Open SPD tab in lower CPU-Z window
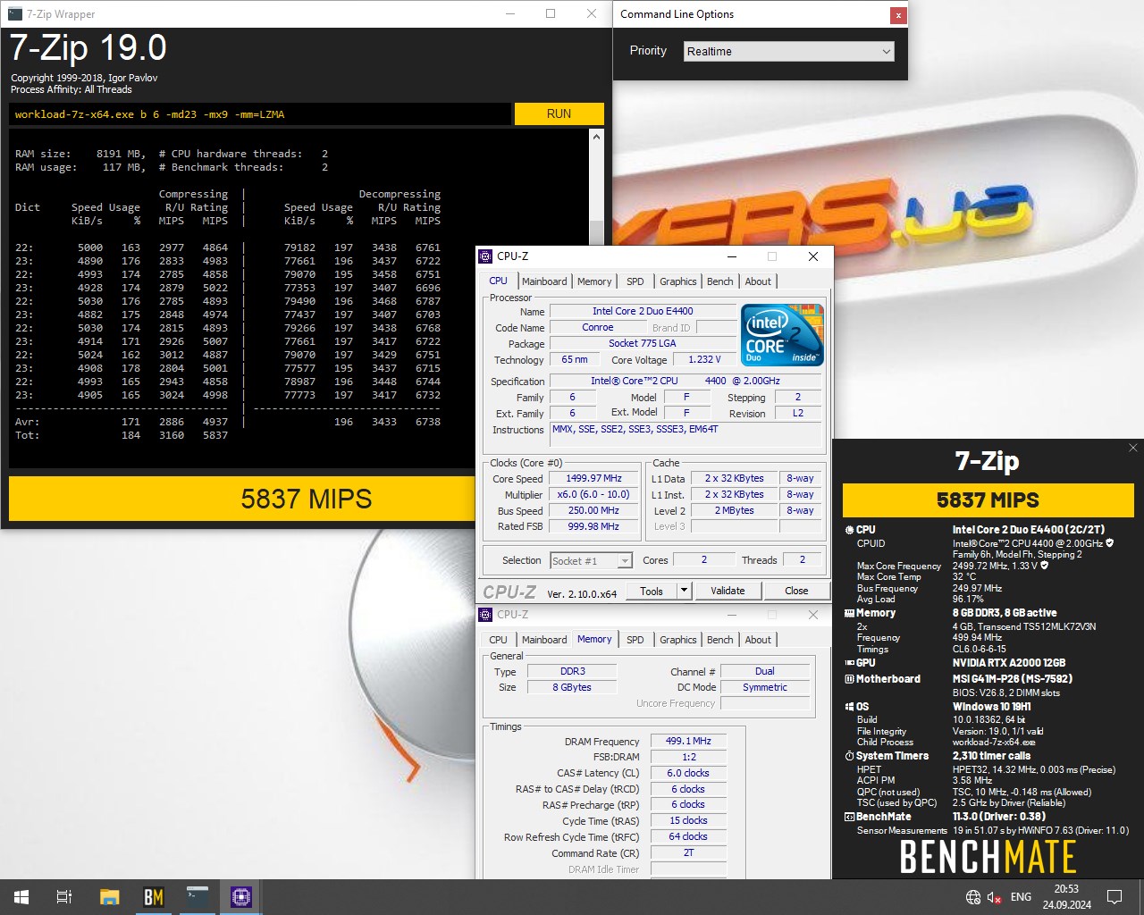This screenshot has width=1144, height=915. pyautogui.click(x=635, y=640)
